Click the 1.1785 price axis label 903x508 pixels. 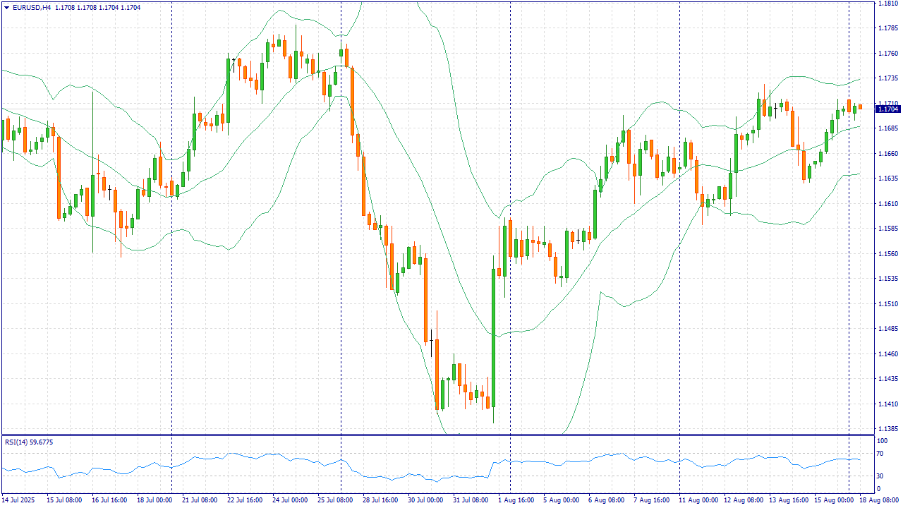coord(887,28)
